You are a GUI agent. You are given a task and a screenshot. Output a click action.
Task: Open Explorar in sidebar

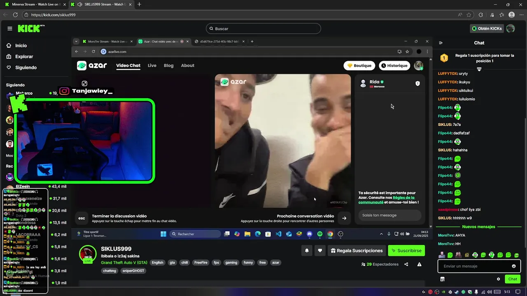pos(20,57)
